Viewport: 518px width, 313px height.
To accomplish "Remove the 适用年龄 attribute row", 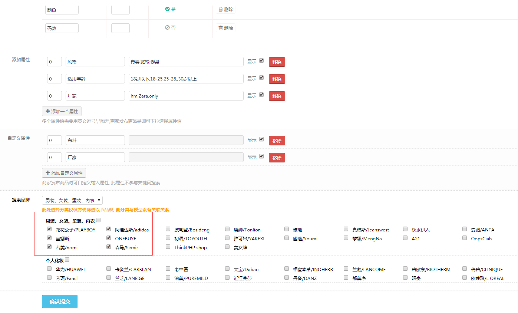I will [x=277, y=79].
